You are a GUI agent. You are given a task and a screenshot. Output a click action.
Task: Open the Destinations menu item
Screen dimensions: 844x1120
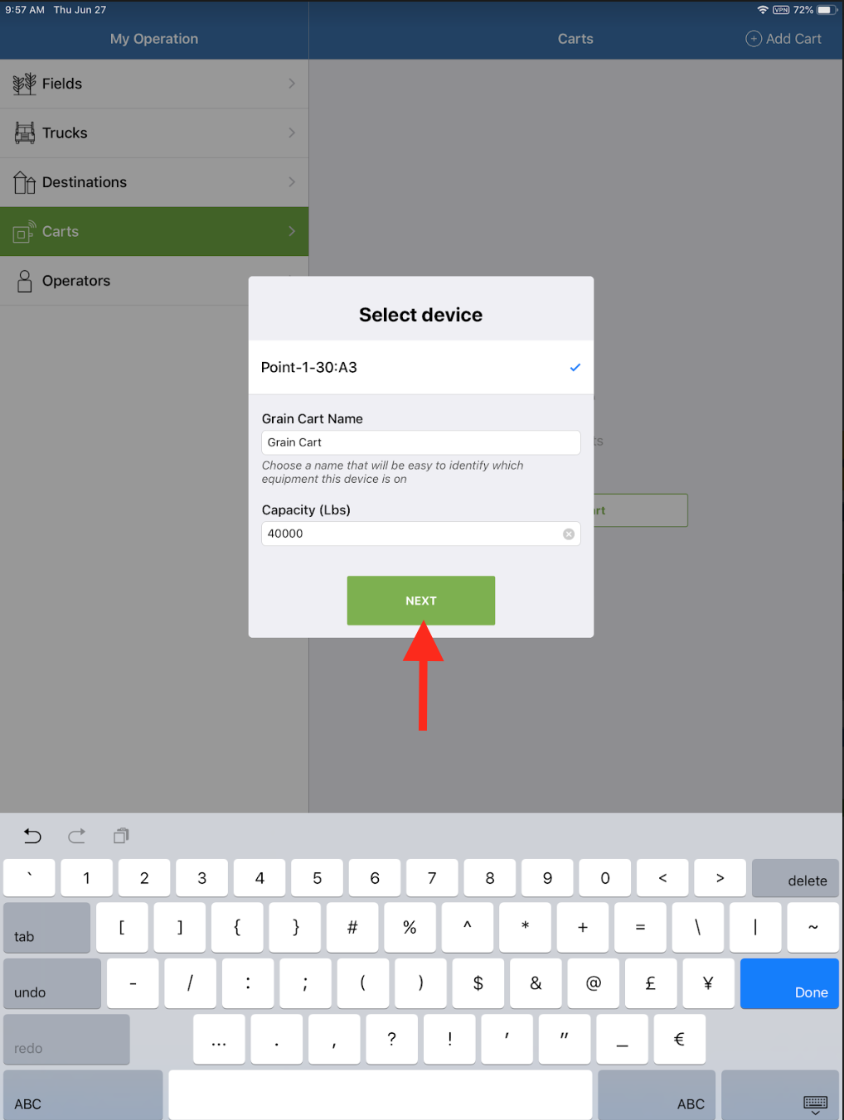pos(154,182)
